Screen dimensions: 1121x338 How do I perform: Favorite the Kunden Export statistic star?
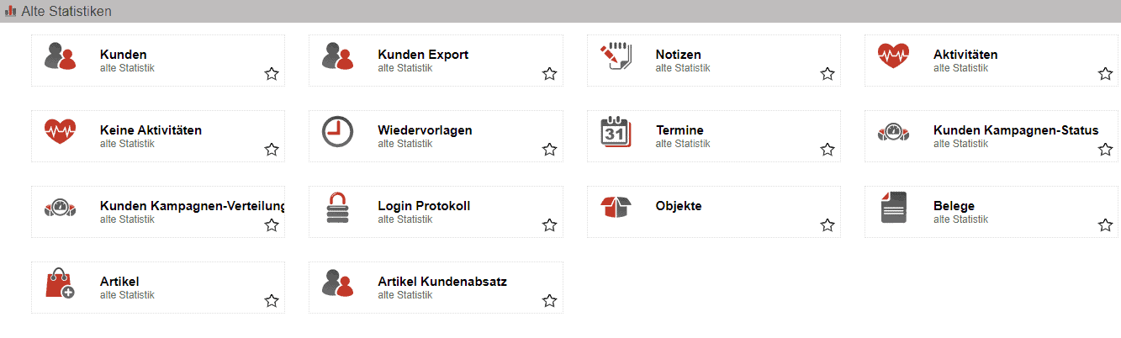pos(549,74)
